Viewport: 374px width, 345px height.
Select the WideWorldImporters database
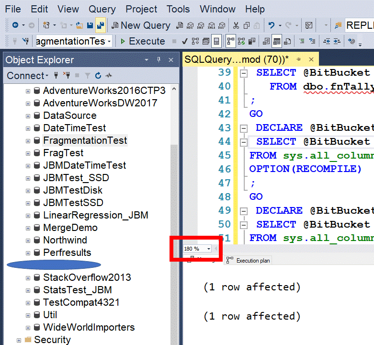coord(89,327)
